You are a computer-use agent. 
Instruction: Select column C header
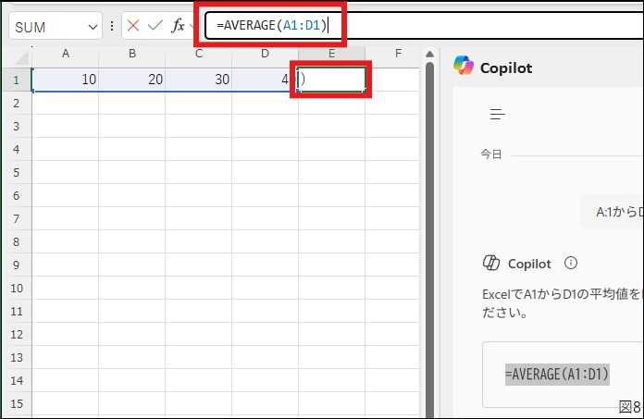[x=198, y=55]
